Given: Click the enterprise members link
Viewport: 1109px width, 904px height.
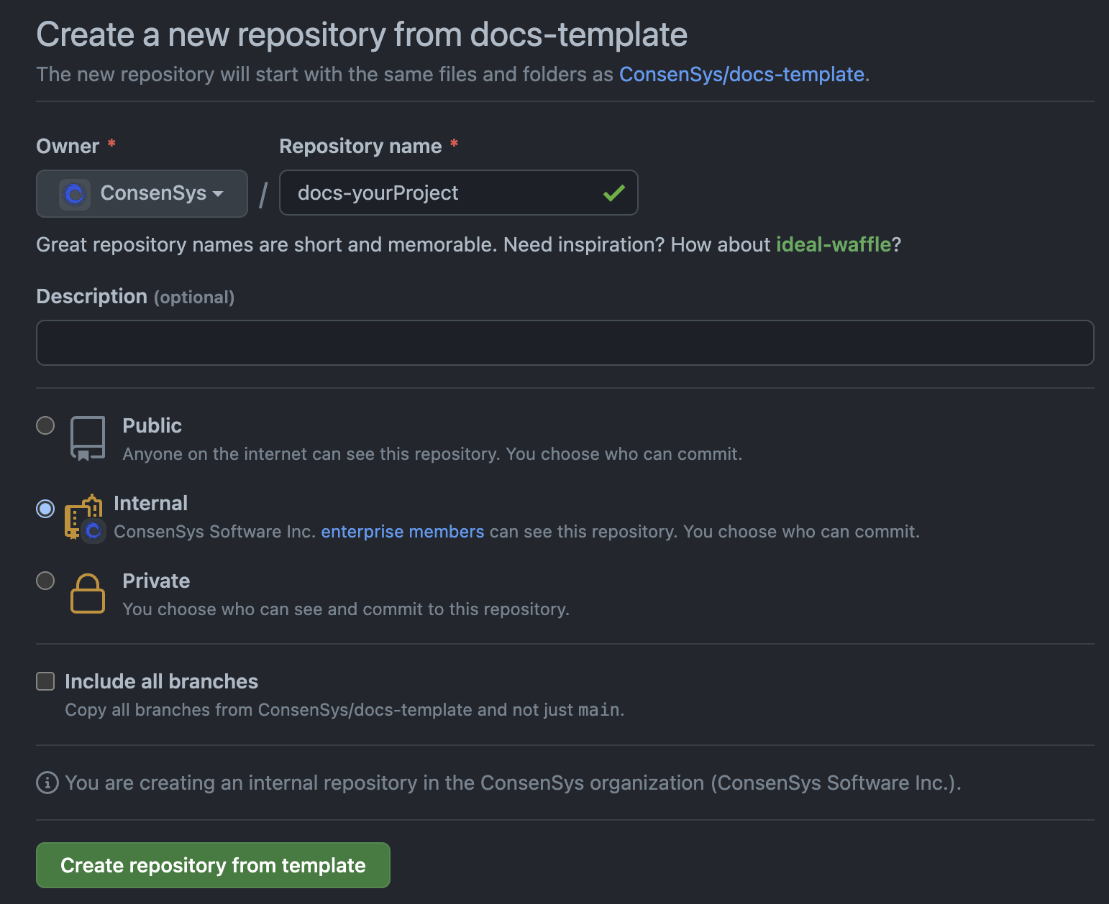Looking at the screenshot, I should pyautogui.click(x=402, y=531).
